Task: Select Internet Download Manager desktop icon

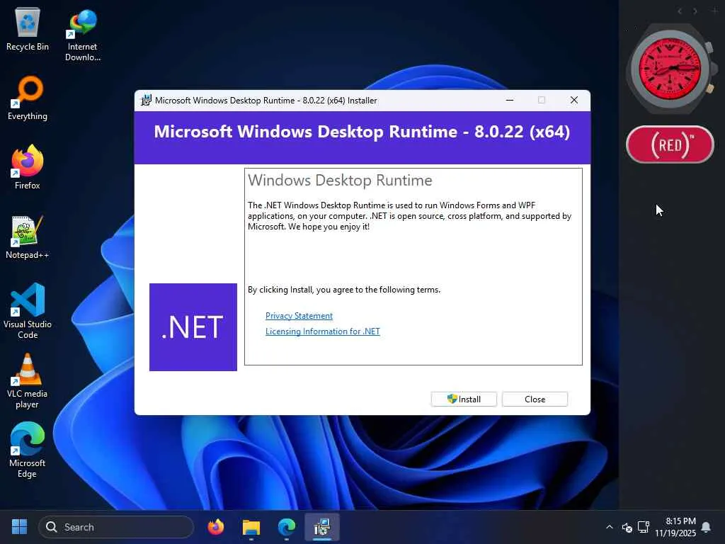Action: click(x=82, y=35)
